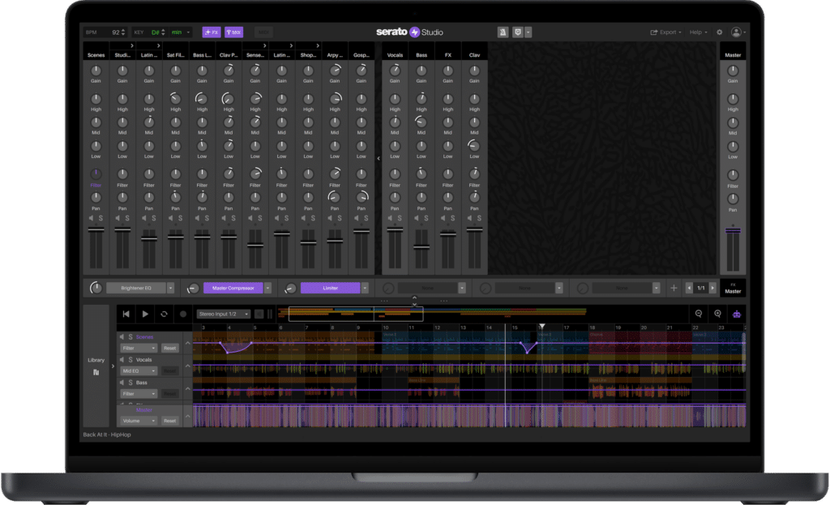Viewport: 830px width, 505px height.
Task: Click the Limiter effect button
Action: pyautogui.click(x=331, y=288)
